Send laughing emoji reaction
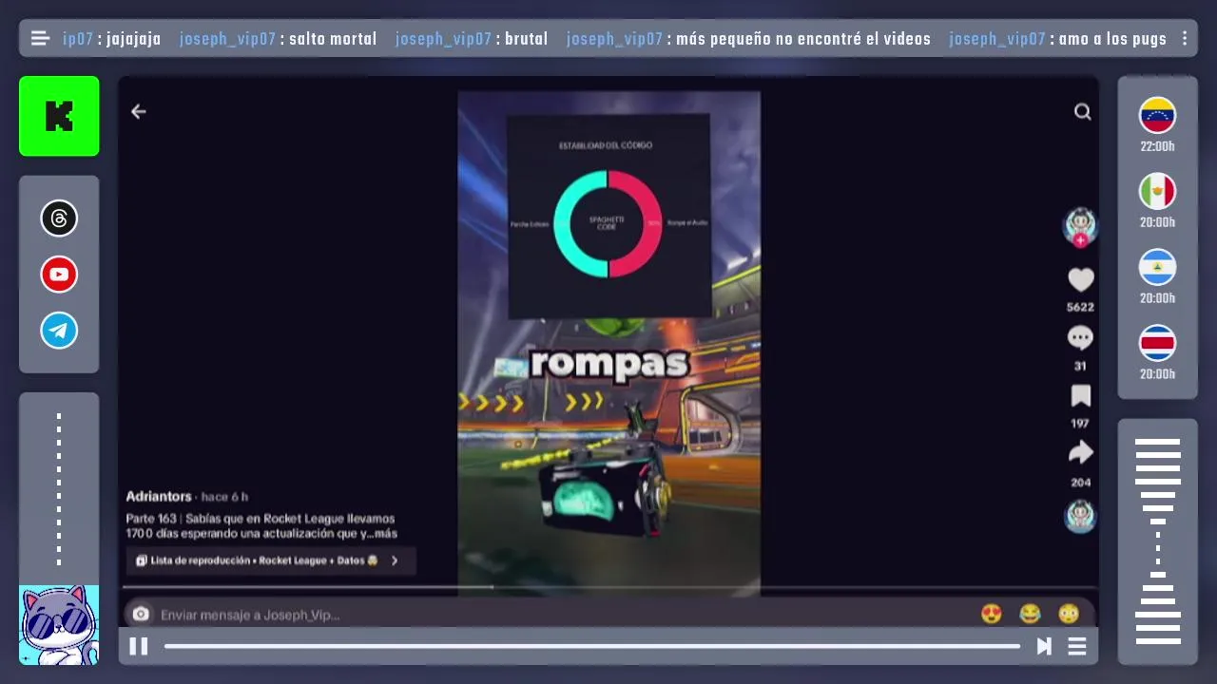 (1030, 614)
